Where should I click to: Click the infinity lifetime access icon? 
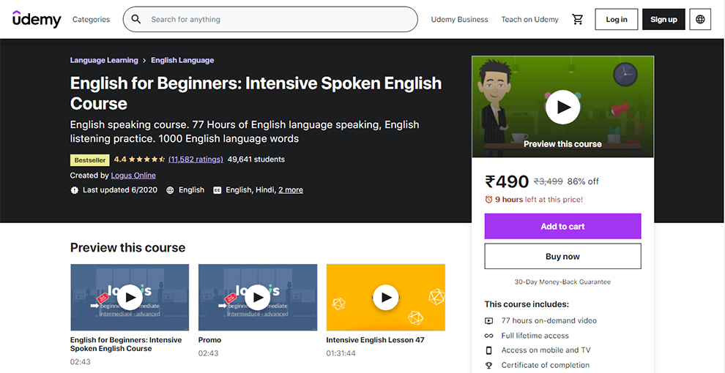[488, 336]
